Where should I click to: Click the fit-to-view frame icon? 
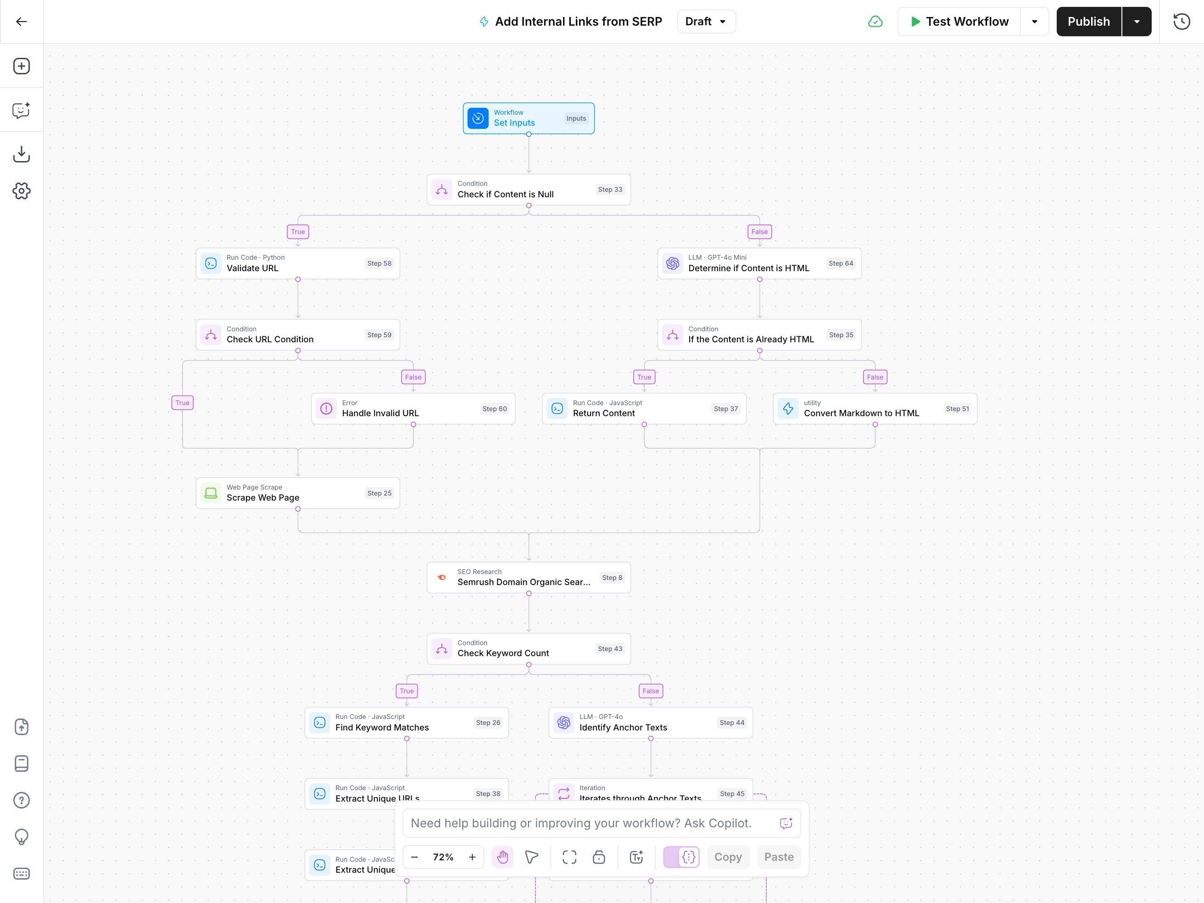tap(569, 857)
